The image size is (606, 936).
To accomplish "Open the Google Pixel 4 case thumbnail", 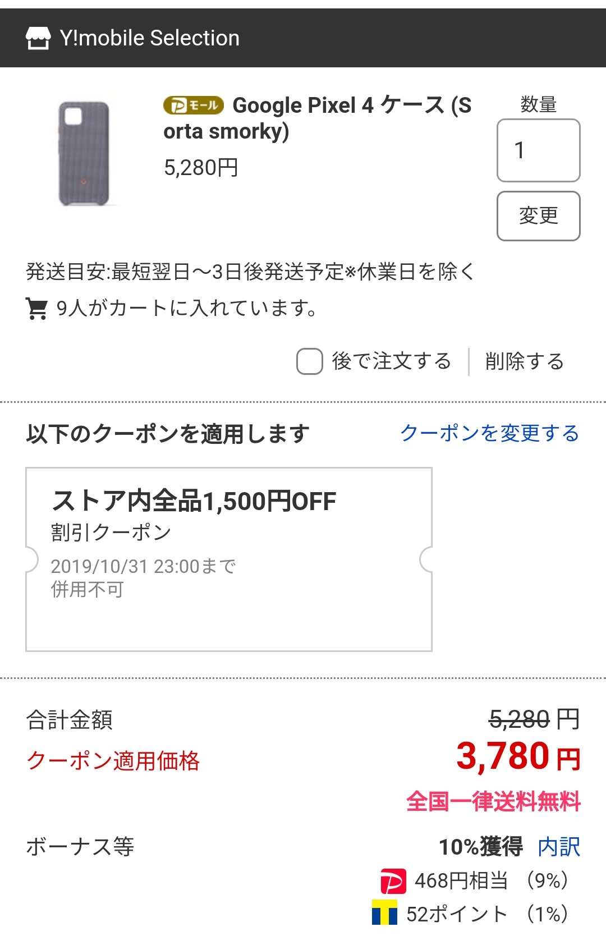I will tap(84, 154).
